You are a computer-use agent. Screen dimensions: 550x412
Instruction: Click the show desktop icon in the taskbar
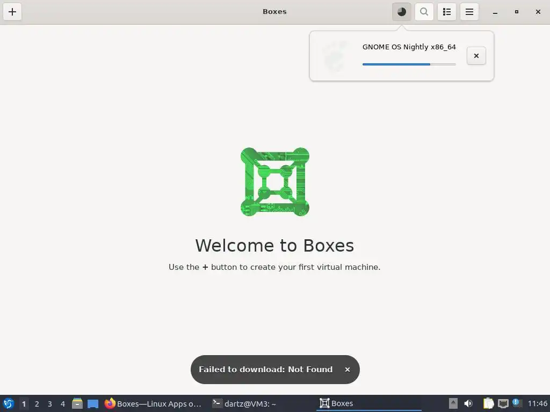click(93, 404)
